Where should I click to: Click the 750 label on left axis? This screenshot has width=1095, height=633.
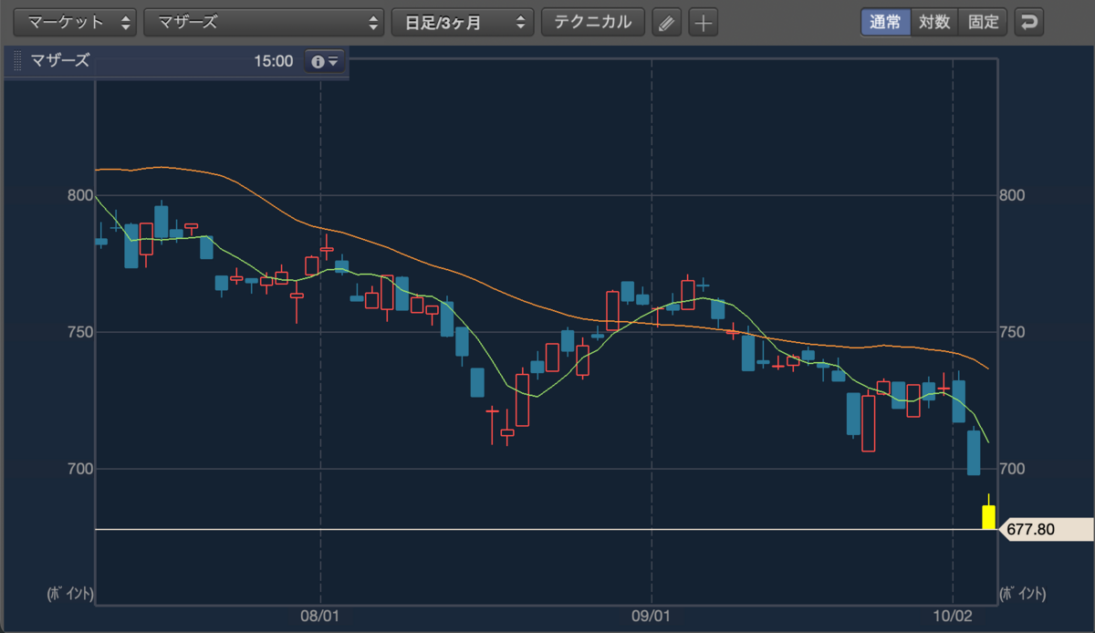79,332
